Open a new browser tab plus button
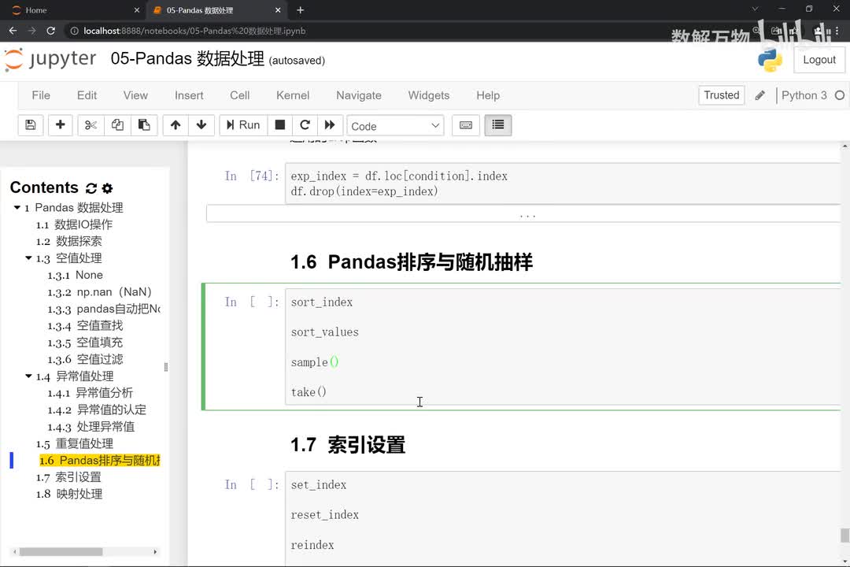850x567 pixels. 301,10
